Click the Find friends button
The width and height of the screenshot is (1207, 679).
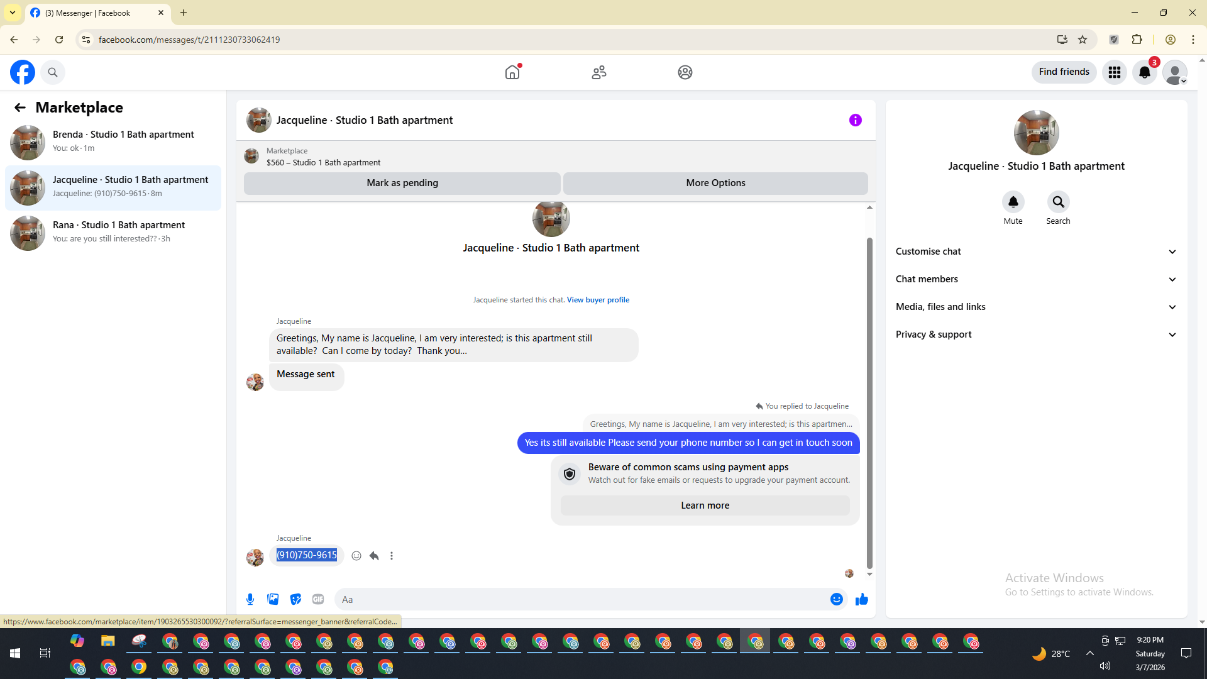pyautogui.click(x=1064, y=72)
